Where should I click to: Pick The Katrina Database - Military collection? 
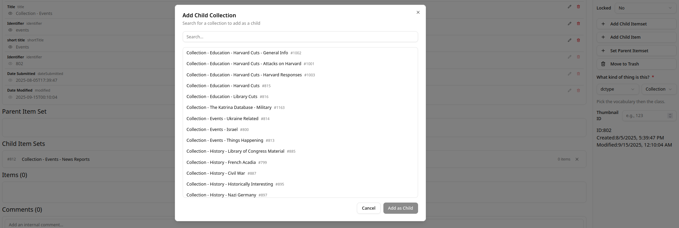(300, 108)
